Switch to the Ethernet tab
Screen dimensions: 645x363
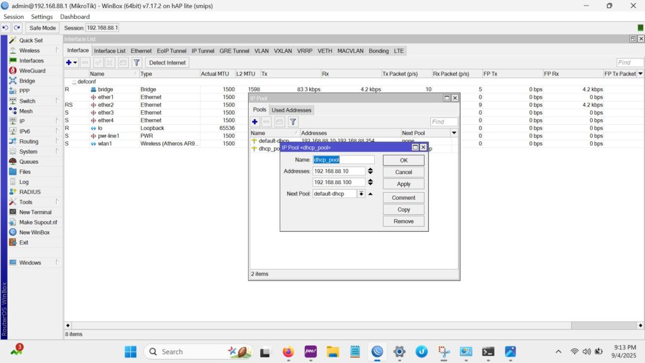point(141,50)
